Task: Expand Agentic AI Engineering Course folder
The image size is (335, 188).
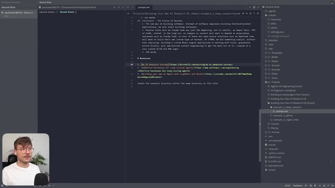Action: click(x=286, y=86)
